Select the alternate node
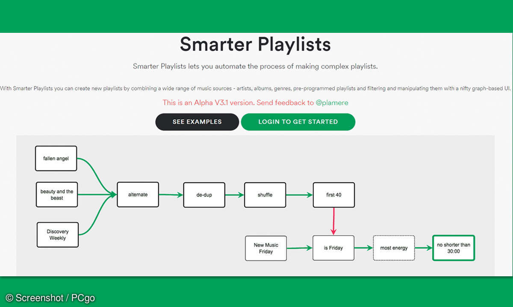513x307 pixels. [138, 195]
